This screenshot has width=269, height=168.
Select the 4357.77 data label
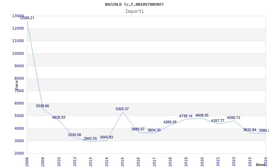tap(218, 121)
